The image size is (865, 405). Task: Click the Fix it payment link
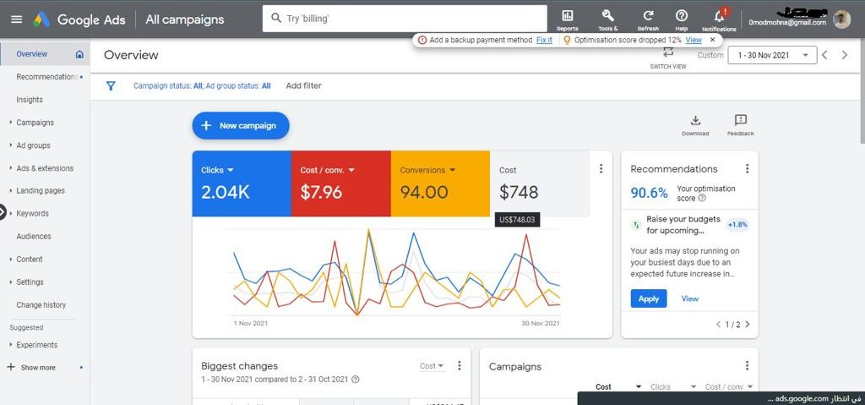[544, 40]
